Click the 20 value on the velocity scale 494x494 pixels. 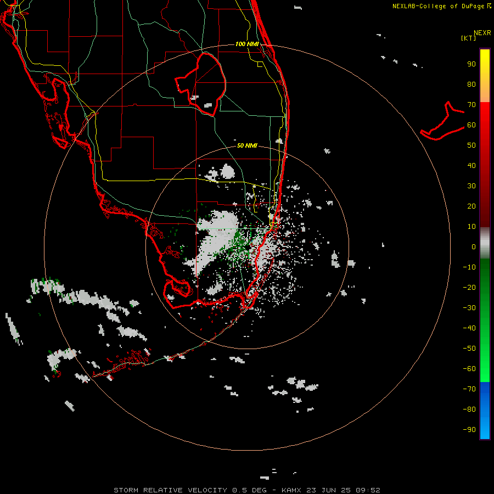coord(471,206)
